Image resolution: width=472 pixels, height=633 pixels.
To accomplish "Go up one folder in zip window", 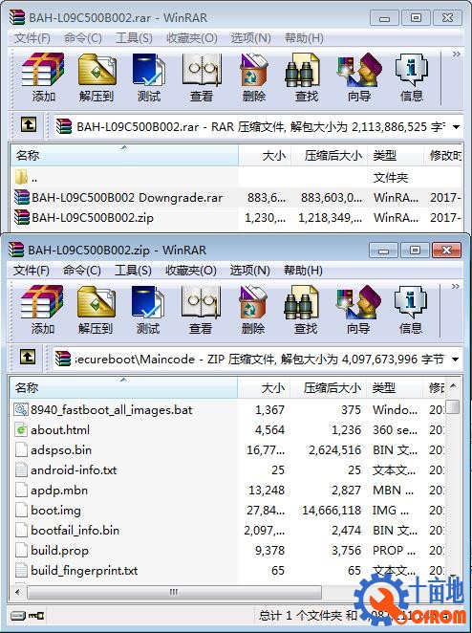I will [x=28, y=357].
